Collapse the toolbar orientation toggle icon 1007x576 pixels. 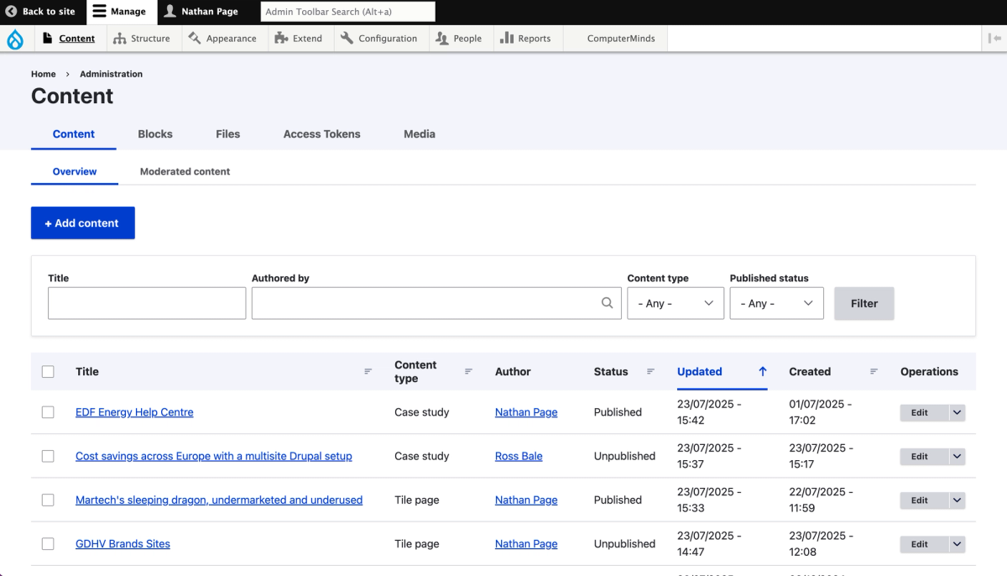[994, 39]
